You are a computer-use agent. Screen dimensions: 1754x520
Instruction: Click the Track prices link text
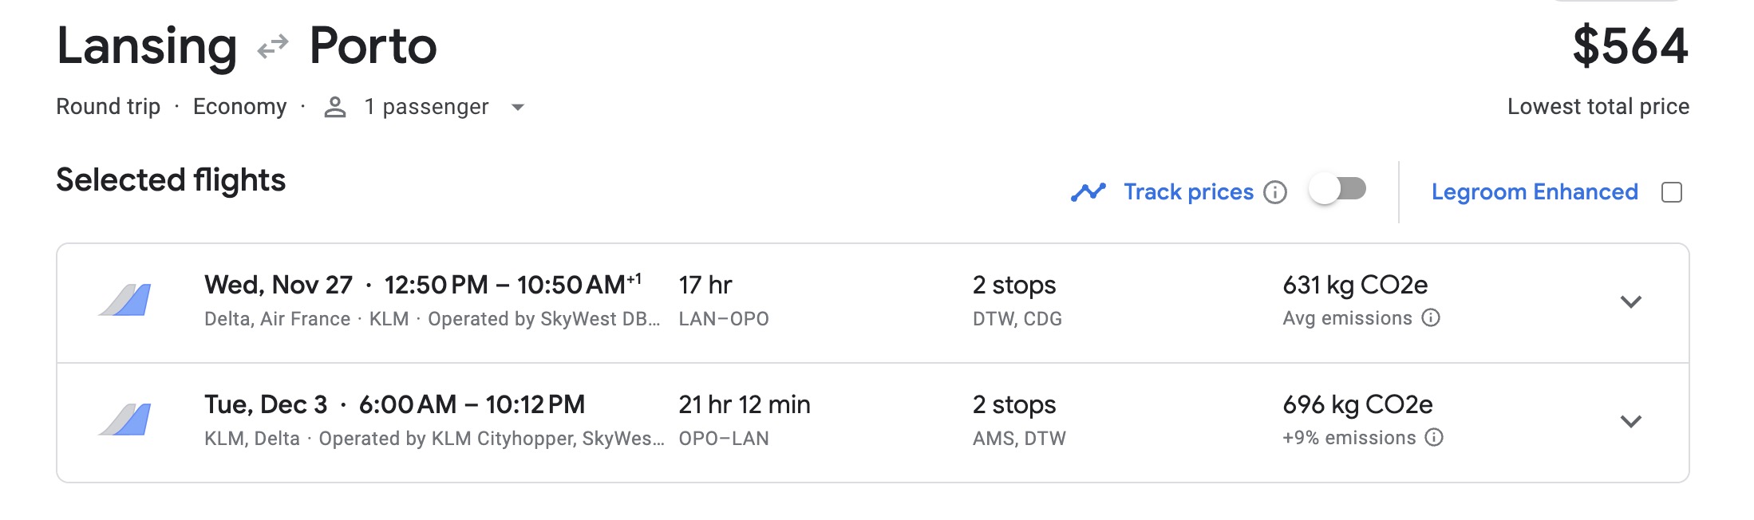point(1188,191)
